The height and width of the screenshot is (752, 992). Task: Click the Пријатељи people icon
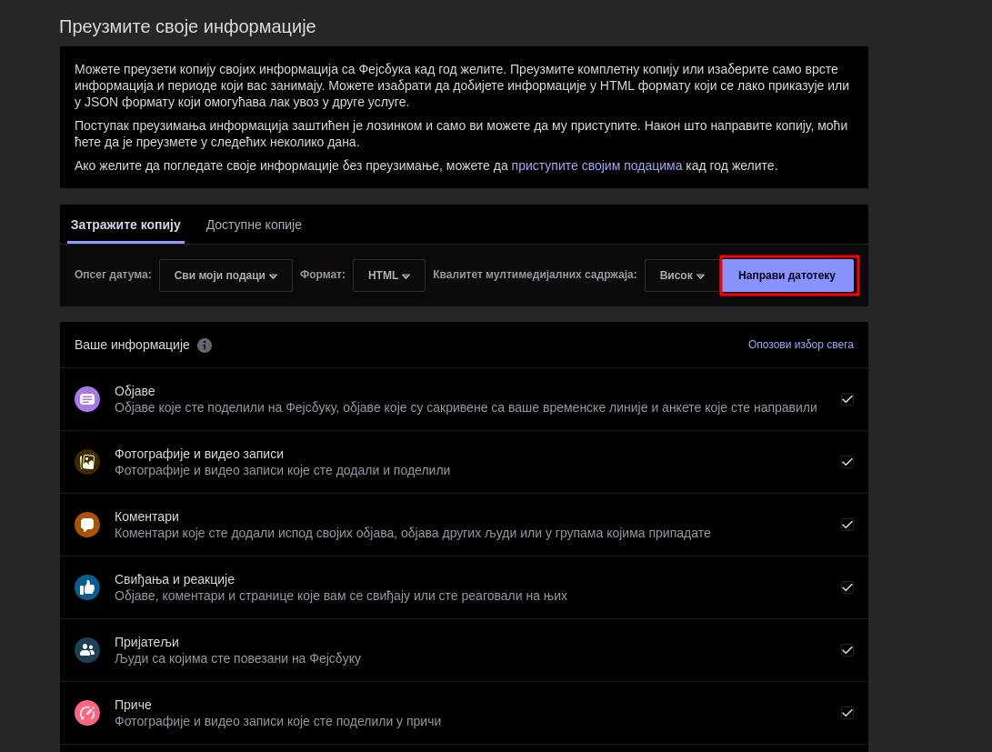pyautogui.click(x=87, y=650)
